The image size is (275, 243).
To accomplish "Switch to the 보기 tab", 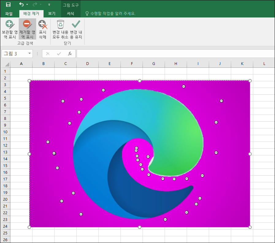I will (52, 14).
